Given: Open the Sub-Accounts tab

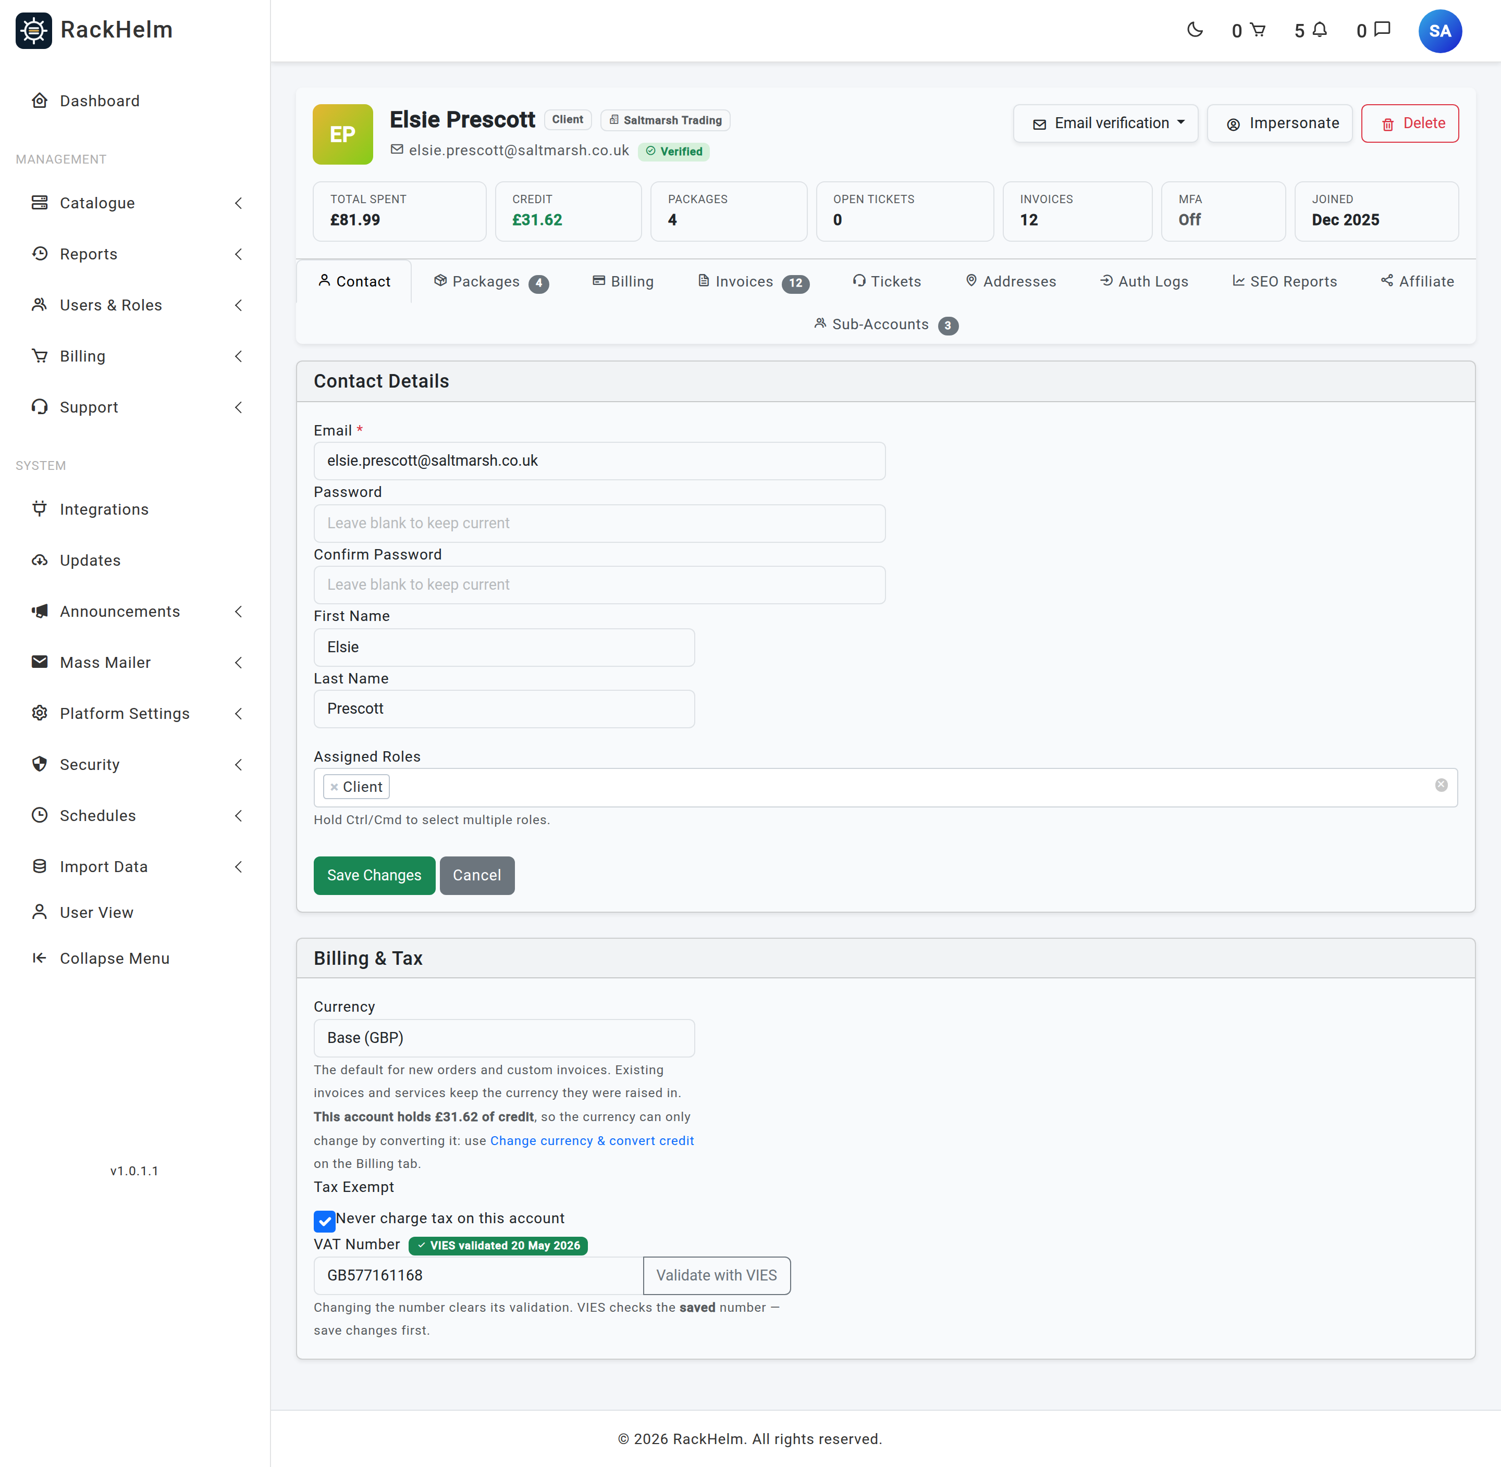Looking at the screenshot, I should pos(886,325).
